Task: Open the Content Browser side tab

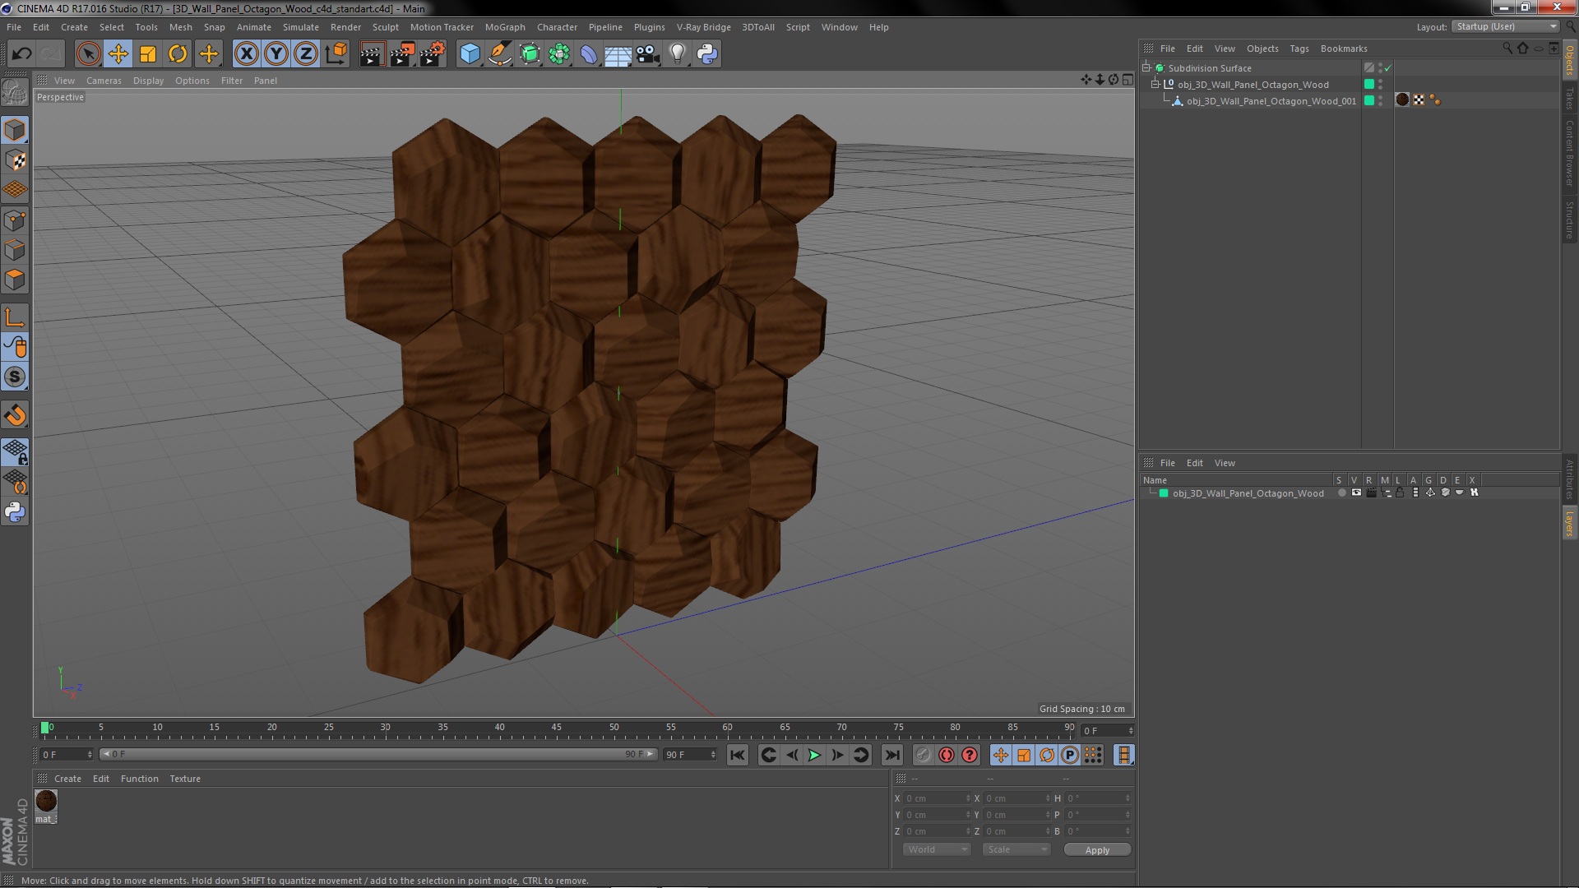Action: (1569, 153)
